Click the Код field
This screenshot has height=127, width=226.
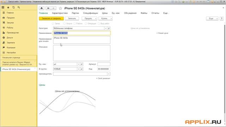(104, 69)
